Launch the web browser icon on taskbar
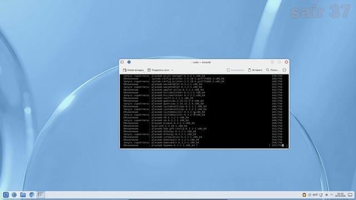 [x=32, y=195]
